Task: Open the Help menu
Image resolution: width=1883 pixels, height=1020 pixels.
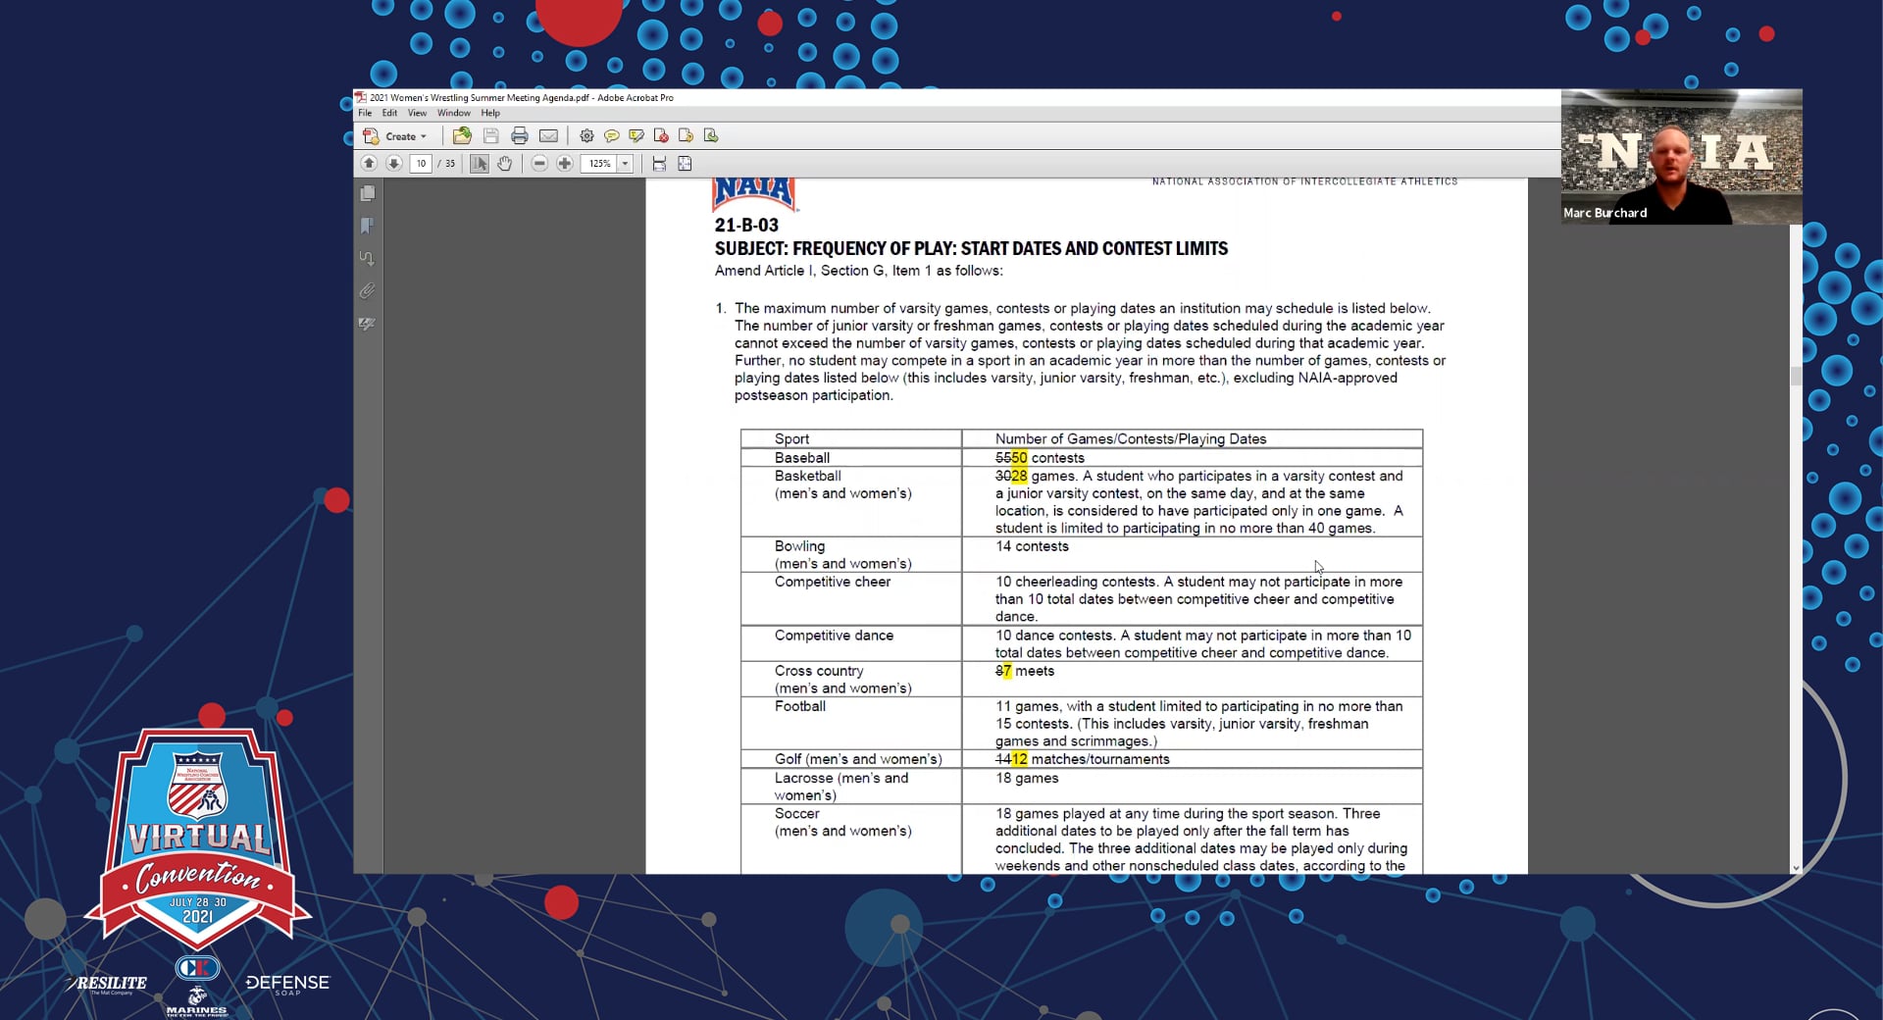Action: (x=490, y=113)
